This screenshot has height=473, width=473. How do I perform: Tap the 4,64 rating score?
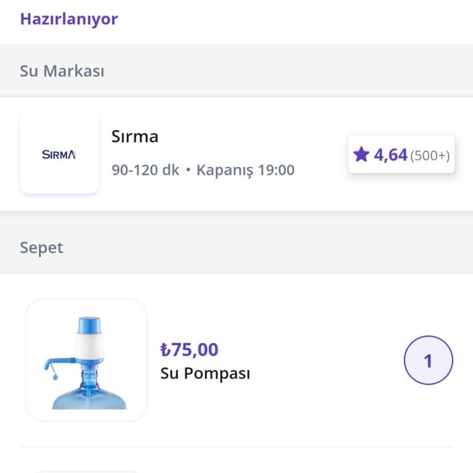(x=390, y=155)
